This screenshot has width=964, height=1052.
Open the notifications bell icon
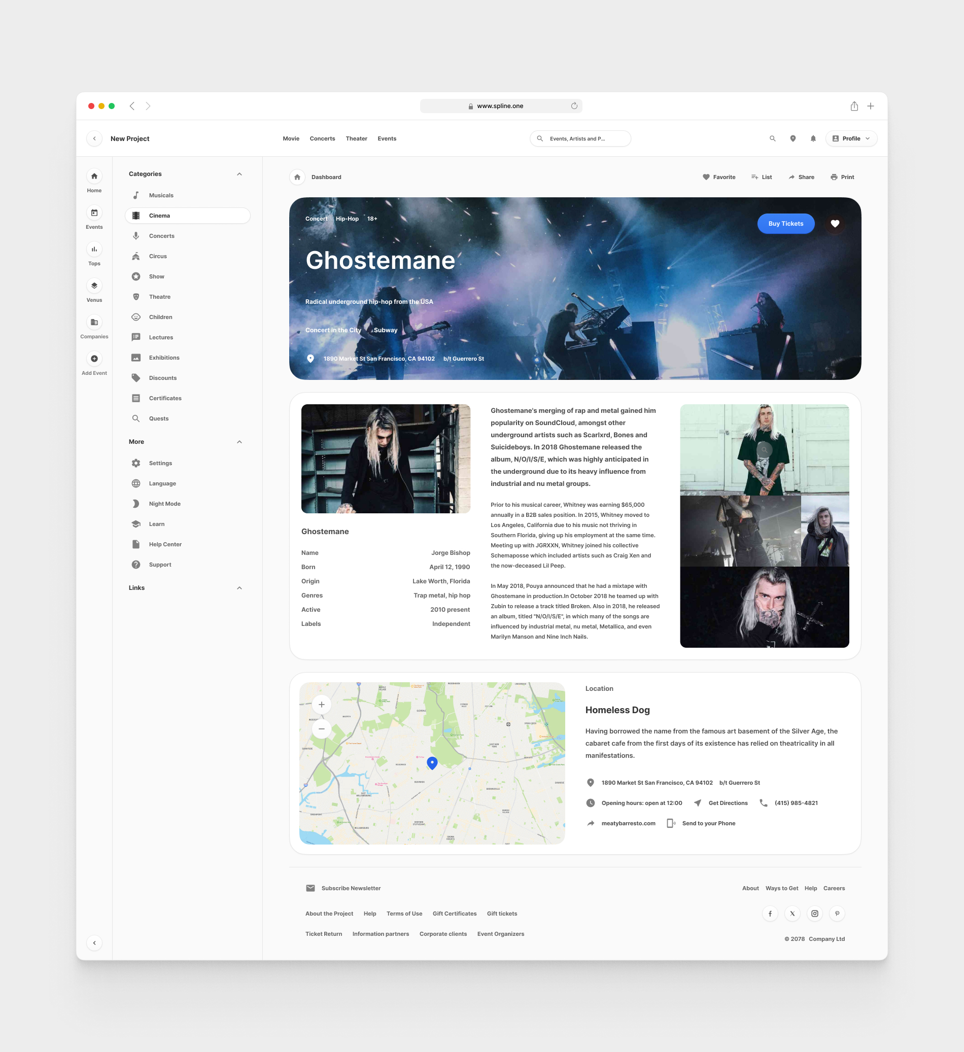(x=813, y=138)
